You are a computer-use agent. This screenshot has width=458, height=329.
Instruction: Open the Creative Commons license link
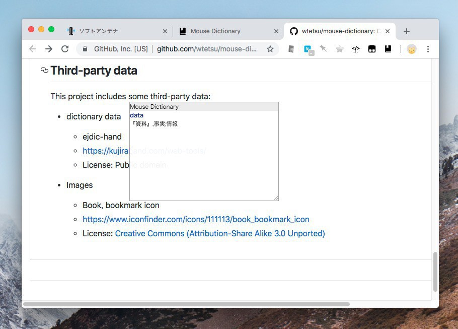pos(220,233)
